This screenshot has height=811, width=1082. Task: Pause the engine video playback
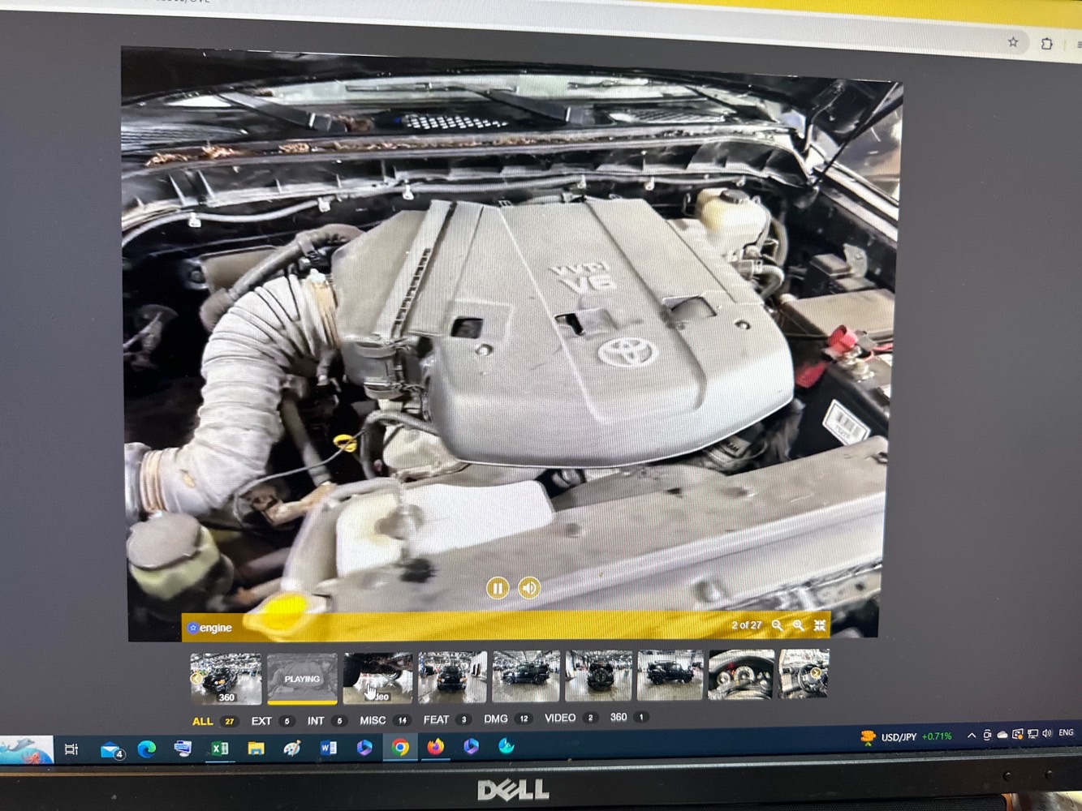click(x=498, y=588)
